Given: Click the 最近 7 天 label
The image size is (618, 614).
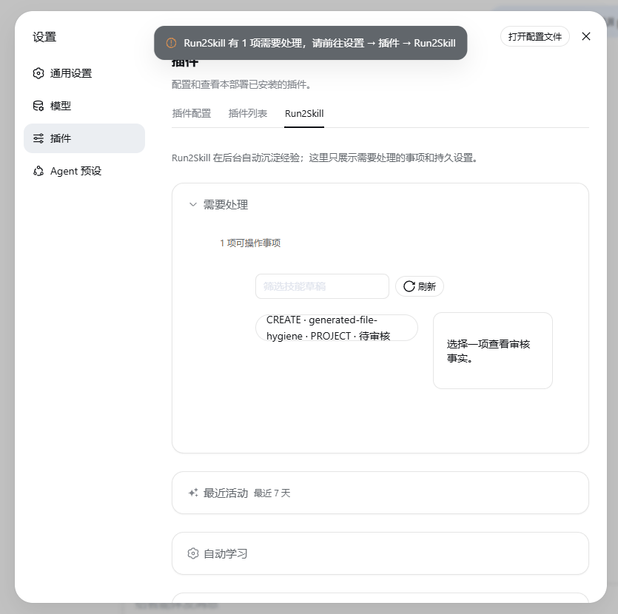Looking at the screenshot, I should [272, 493].
